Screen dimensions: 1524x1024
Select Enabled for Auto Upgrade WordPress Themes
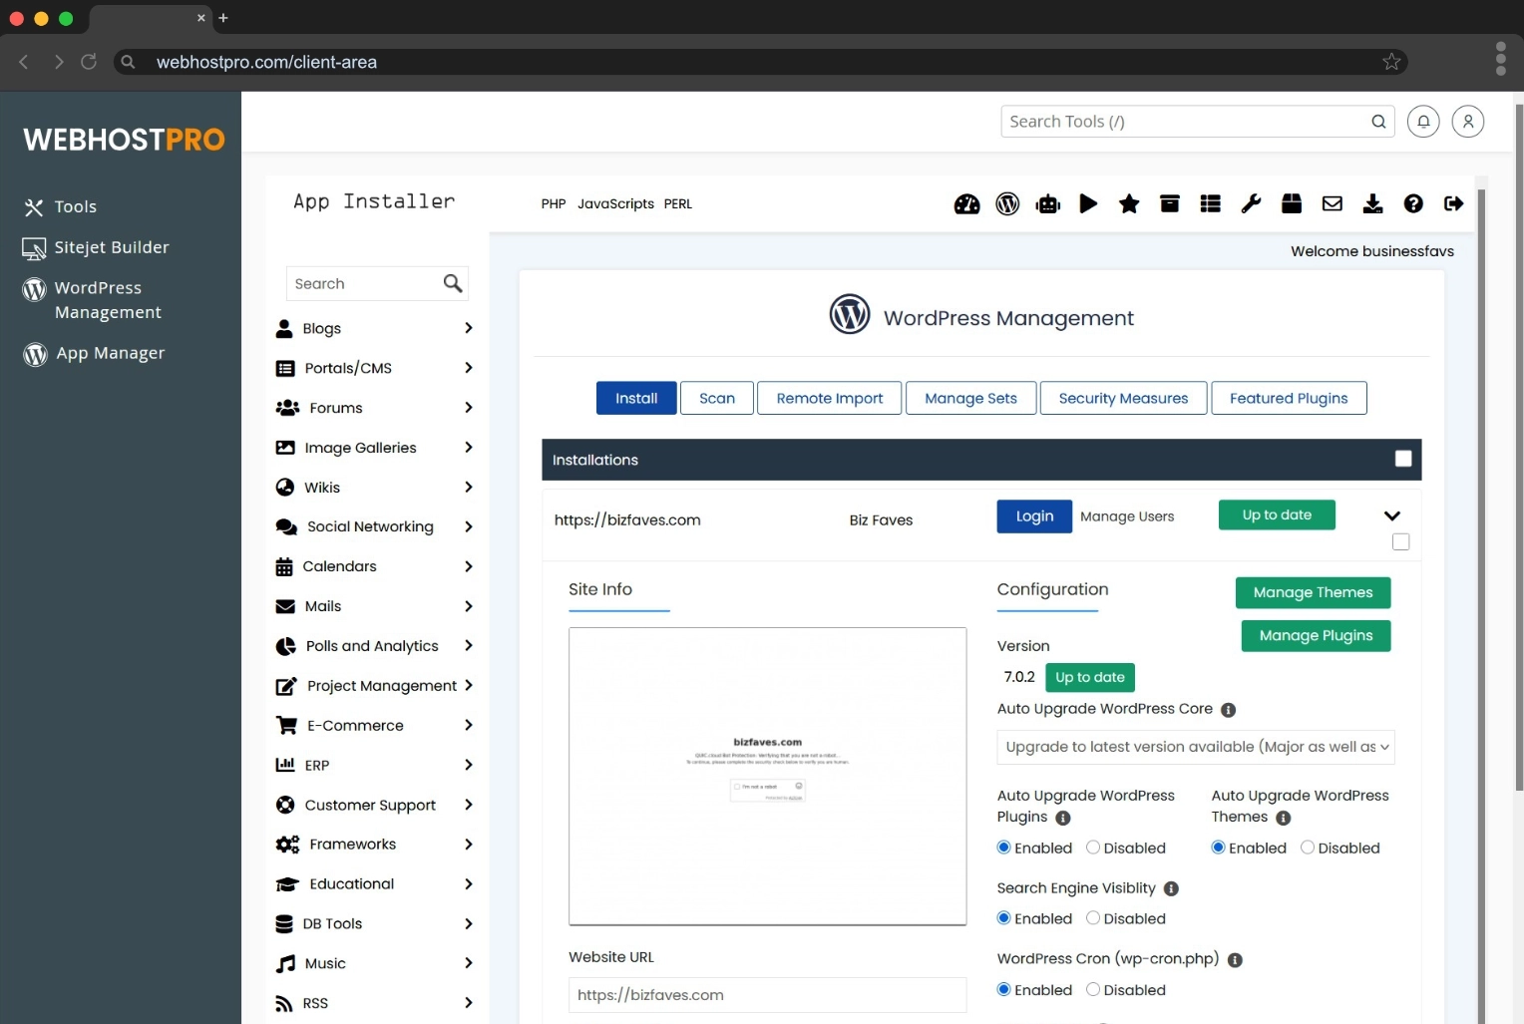[1219, 848]
